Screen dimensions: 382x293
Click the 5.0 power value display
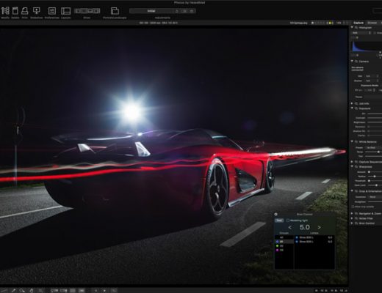[305, 227]
